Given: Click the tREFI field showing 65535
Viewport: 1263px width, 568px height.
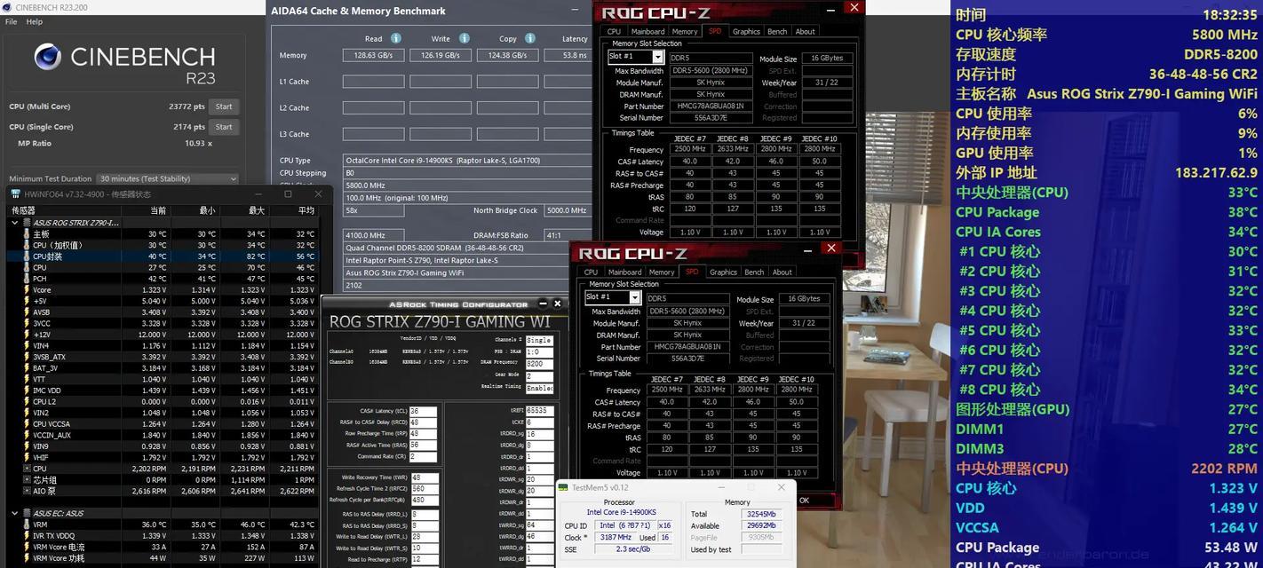Looking at the screenshot, I should [x=541, y=411].
